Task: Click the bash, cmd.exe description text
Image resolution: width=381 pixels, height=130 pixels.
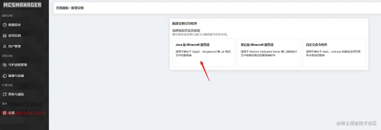Action: 333,53
